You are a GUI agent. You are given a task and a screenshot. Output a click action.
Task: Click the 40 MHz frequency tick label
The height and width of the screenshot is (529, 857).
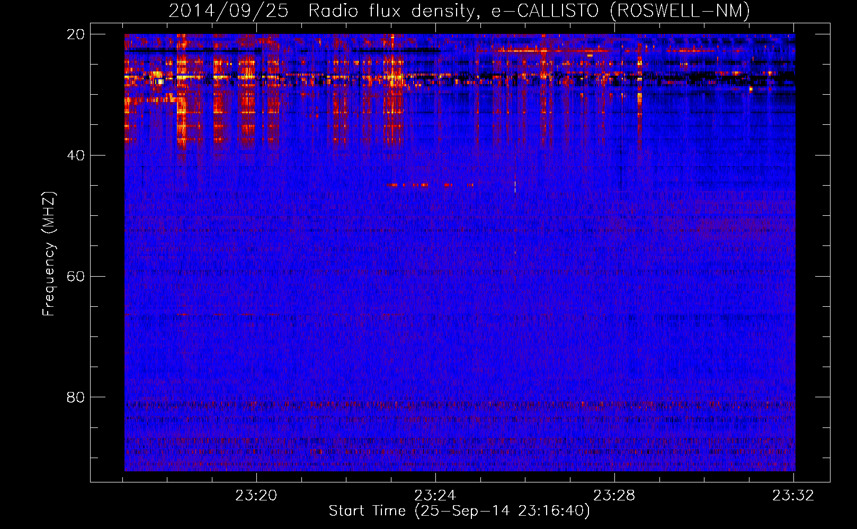[x=76, y=156]
